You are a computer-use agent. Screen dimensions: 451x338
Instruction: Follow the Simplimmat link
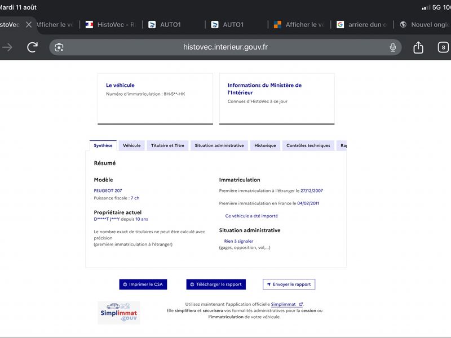[x=286, y=304]
